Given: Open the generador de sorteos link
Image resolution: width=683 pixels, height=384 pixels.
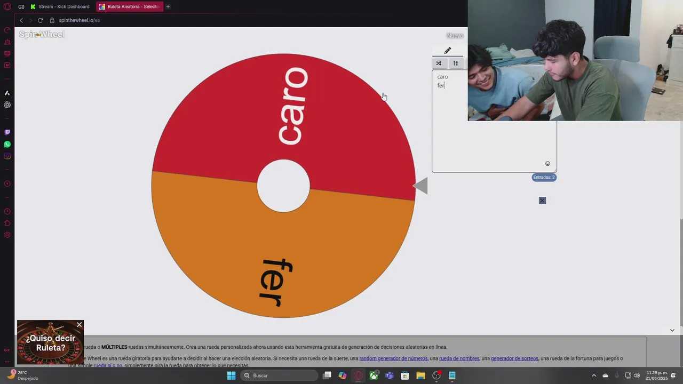Looking at the screenshot, I should point(514,358).
